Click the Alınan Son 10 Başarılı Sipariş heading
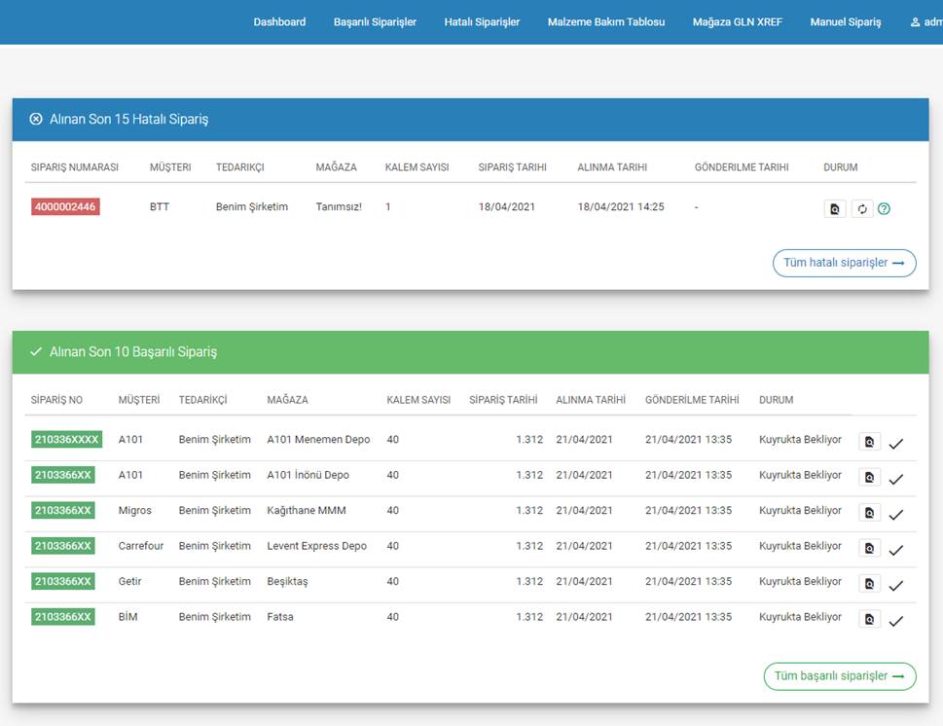 133,352
